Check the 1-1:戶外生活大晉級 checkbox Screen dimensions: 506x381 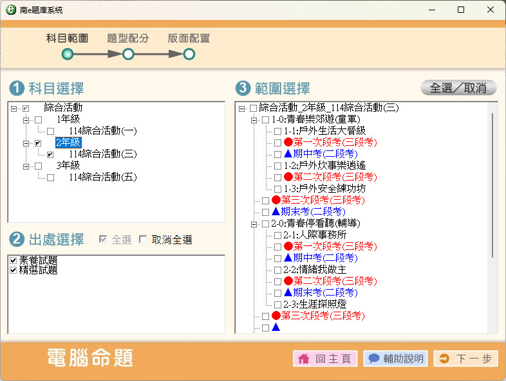pyautogui.click(x=277, y=131)
